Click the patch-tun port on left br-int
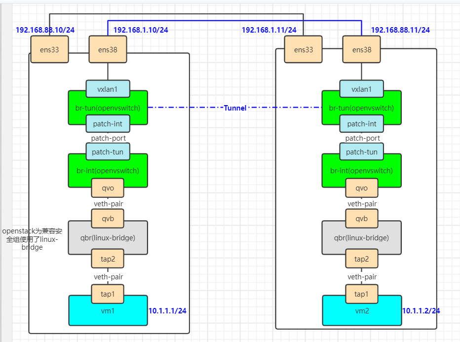This screenshot has width=460, height=342. pyautogui.click(x=109, y=152)
